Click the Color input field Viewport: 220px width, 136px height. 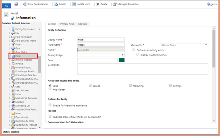point(98,60)
